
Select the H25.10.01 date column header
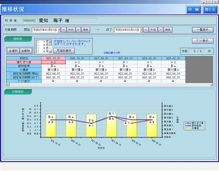[x=54, y=58]
